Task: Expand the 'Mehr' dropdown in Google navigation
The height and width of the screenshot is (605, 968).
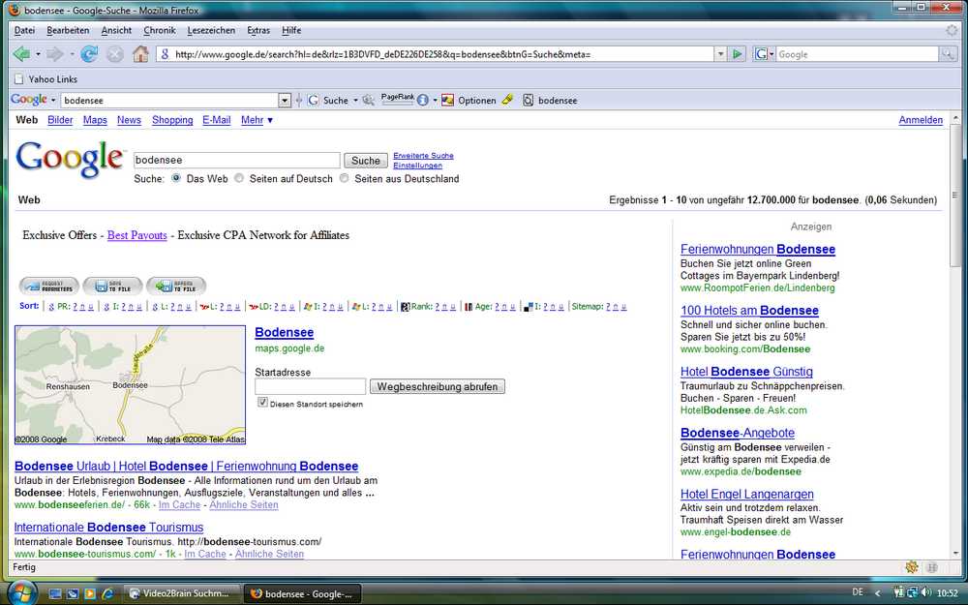Action: click(x=257, y=120)
